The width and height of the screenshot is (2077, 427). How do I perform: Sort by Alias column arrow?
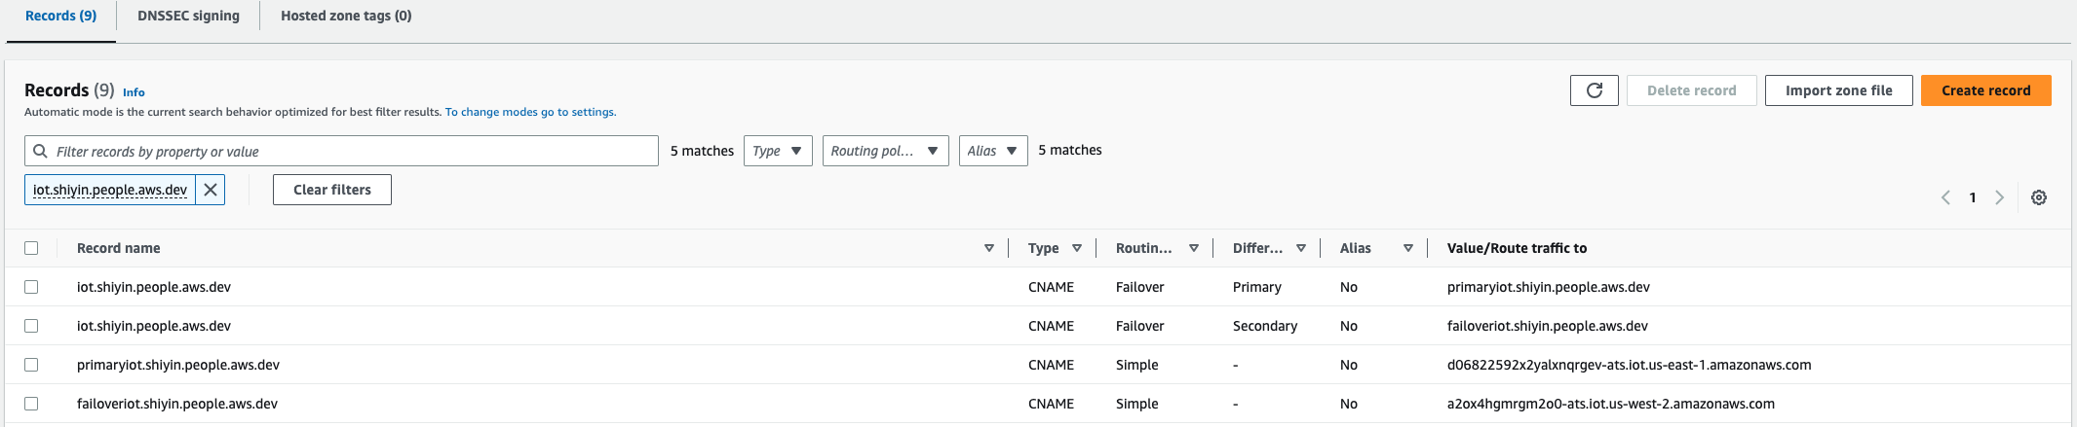pyautogui.click(x=1407, y=248)
